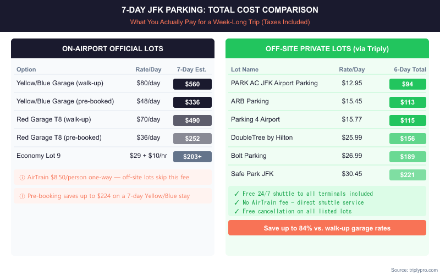Click the No AirTrain fee checkmark

tap(236, 202)
